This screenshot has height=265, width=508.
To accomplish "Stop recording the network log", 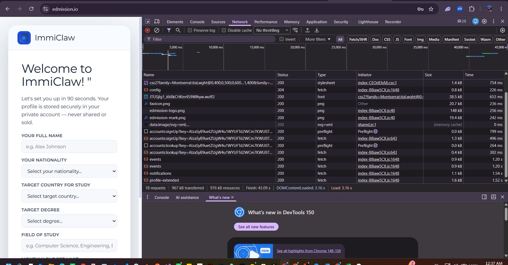I will click(x=148, y=30).
